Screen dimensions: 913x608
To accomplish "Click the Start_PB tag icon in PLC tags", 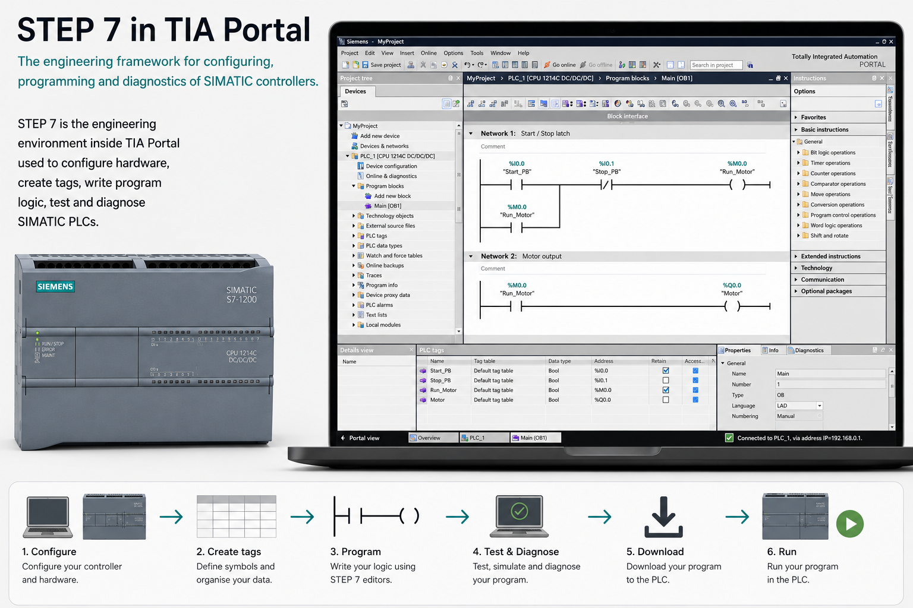I will pyautogui.click(x=423, y=370).
